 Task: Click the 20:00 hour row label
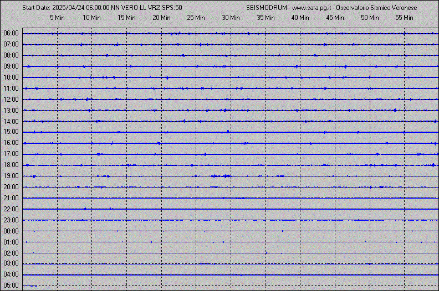coord(11,187)
